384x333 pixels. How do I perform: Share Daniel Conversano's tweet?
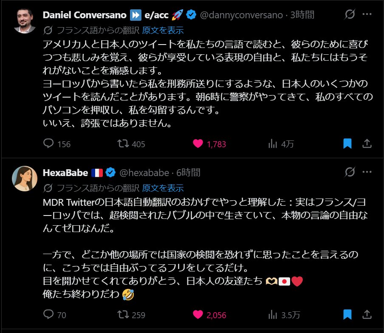[367, 144]
